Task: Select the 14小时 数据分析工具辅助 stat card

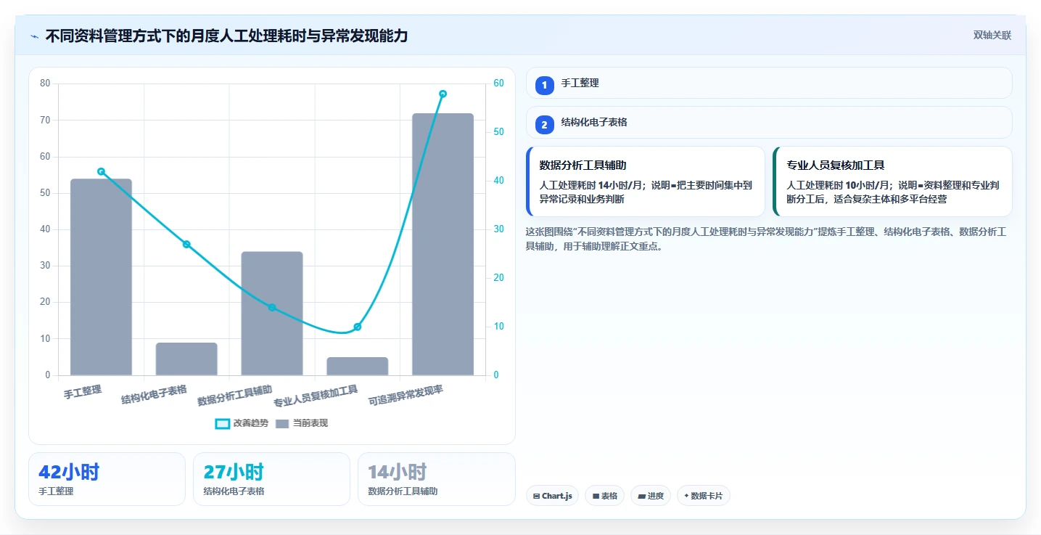Action: click(x=437, y=479)
